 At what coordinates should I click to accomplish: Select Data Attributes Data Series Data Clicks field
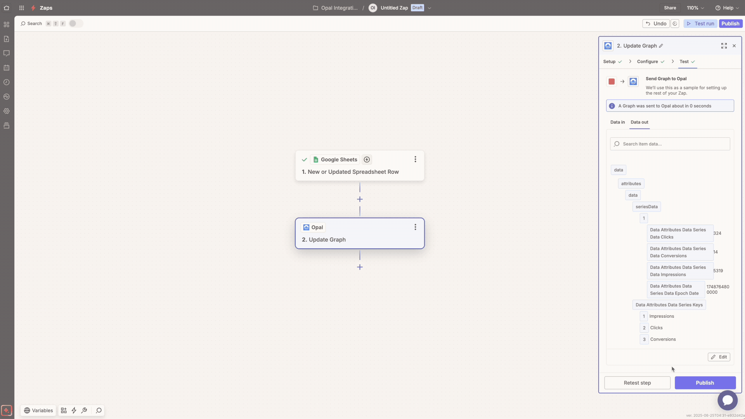(680, 234)
